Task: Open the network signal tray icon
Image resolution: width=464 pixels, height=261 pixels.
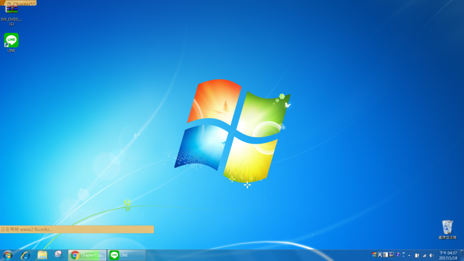Action: click(424, 255)
